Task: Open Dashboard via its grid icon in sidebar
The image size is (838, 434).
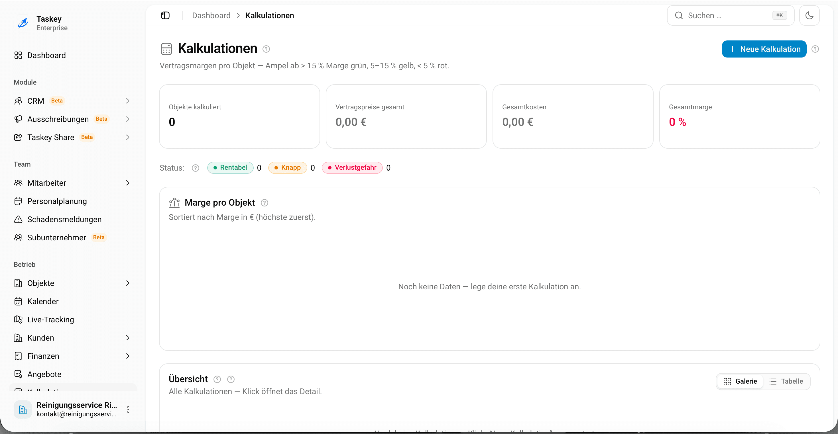Action: point(18,55)
